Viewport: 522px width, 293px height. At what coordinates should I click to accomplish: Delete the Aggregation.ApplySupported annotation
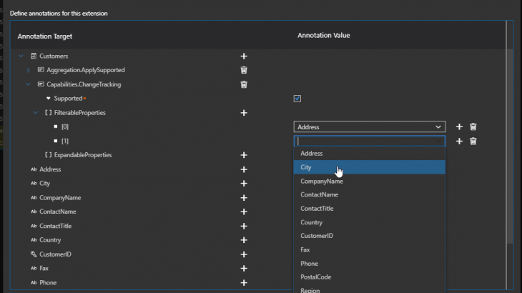(244, 70)
